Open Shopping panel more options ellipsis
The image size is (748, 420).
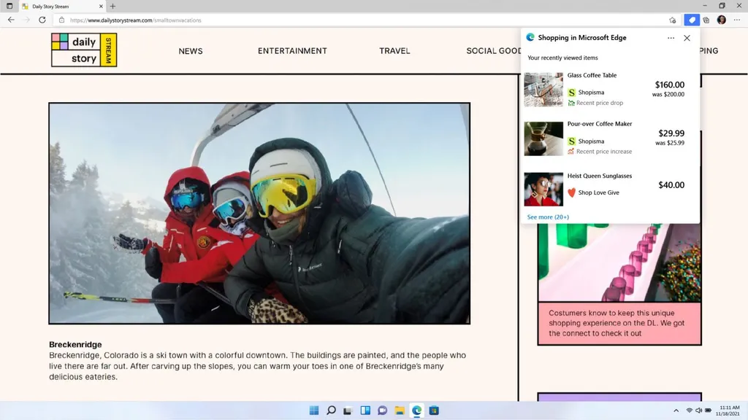(671, 38)
